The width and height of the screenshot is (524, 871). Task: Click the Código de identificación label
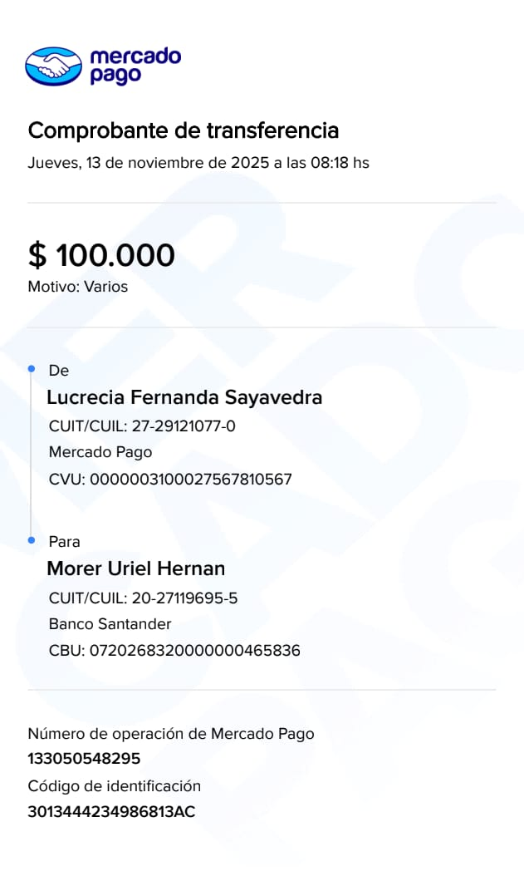[x=115, y=786]
